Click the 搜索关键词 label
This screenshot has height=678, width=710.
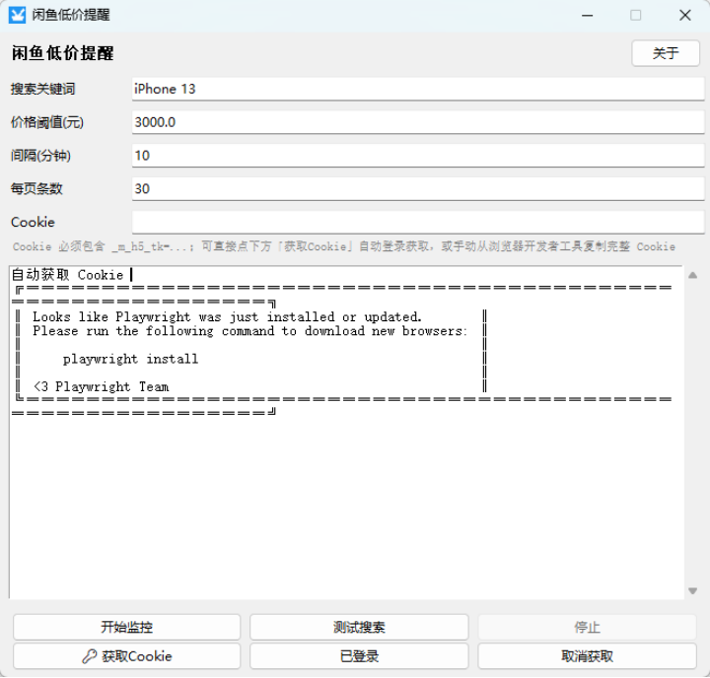point(43,89)
